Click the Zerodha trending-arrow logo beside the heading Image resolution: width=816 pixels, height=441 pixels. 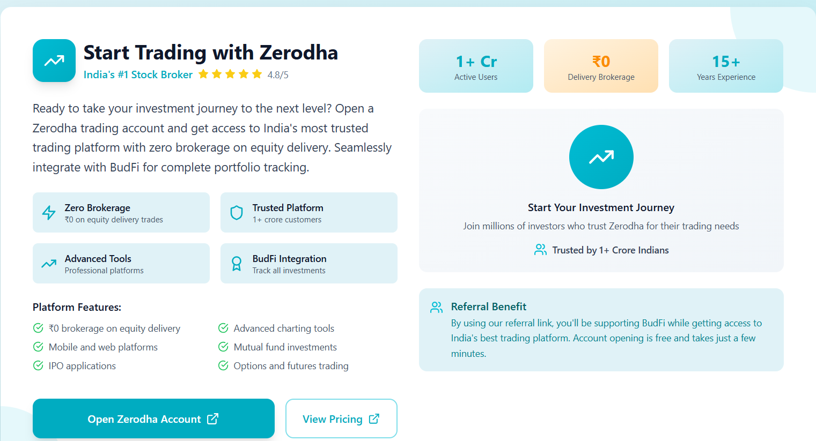coord(54,61)
